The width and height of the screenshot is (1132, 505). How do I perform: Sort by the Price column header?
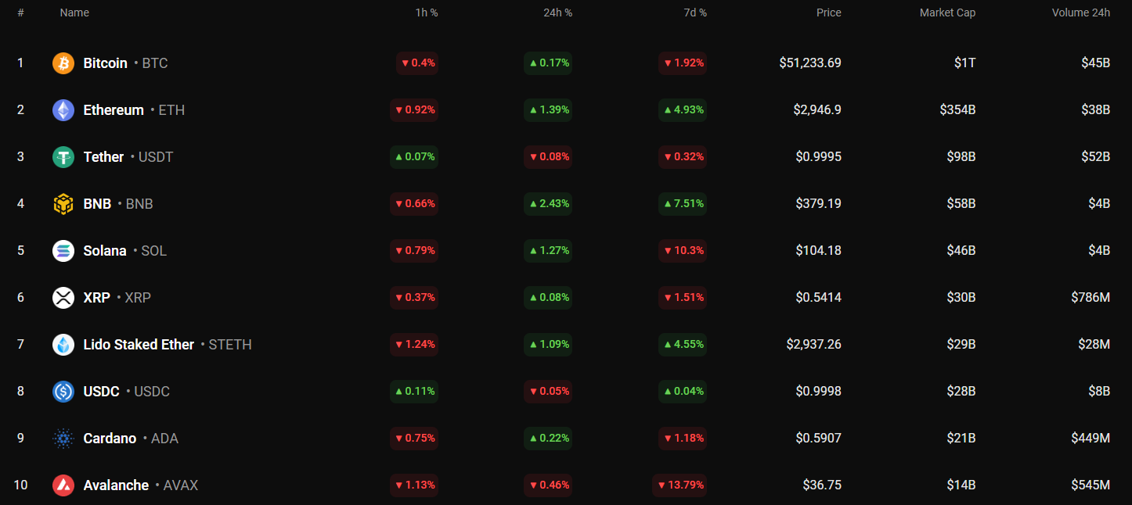tap(828, 13)
